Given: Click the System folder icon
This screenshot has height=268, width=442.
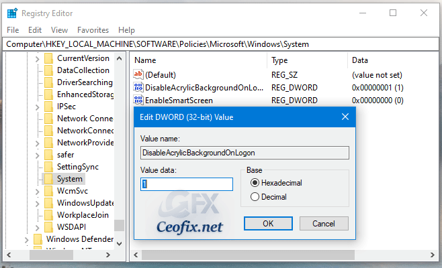Looking at the screenshot, I should pos(48,179).
